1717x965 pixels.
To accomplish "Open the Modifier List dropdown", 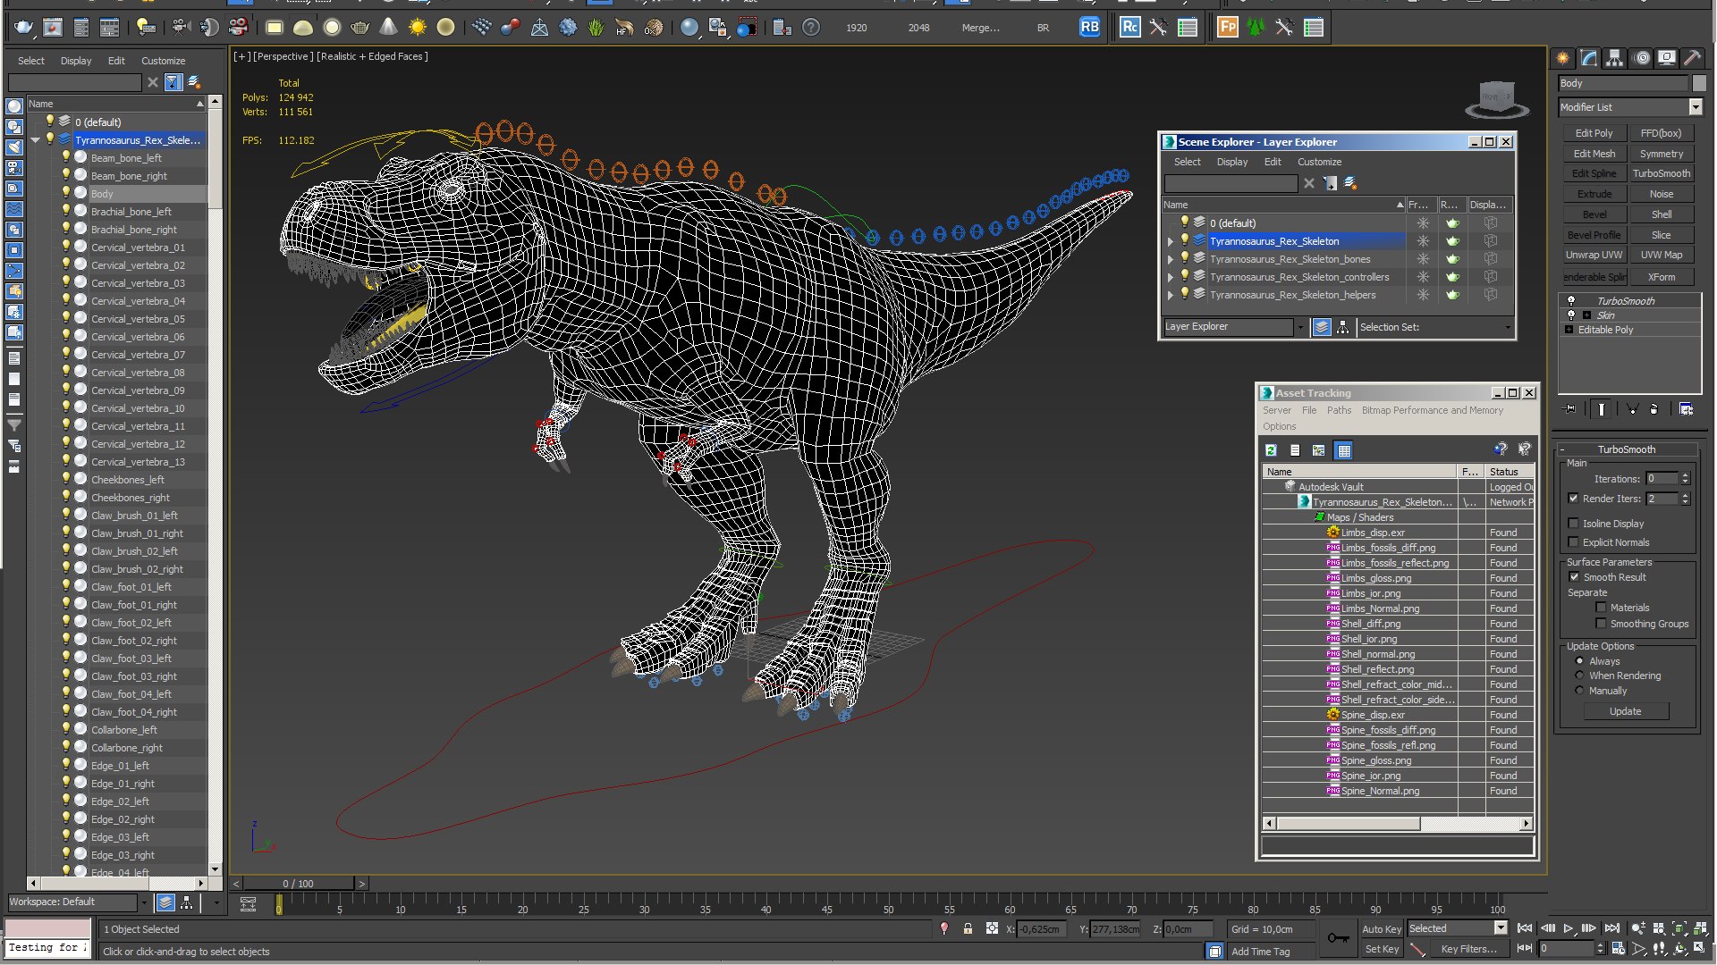I will click(1695, 107).
